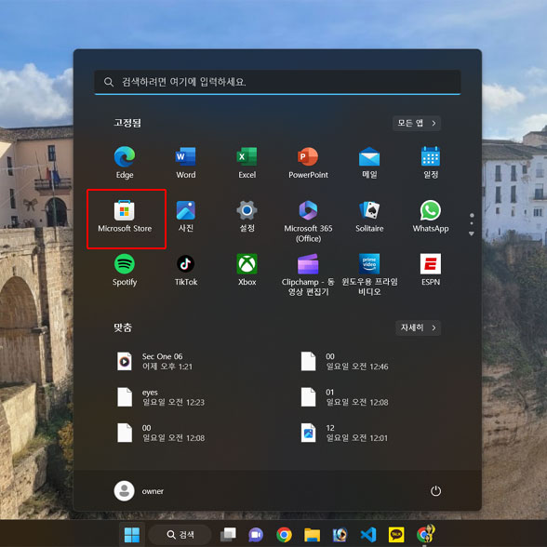Image resolution: width=547 pixels, height=547 pixels.
Task: Click the 모든 앱 (All apps) button
Action: 417,123
